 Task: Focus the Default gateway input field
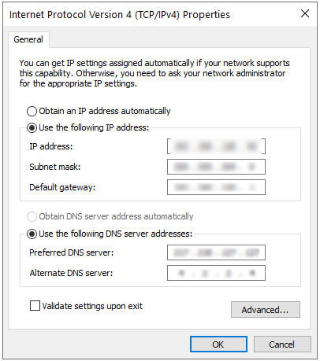coord(216,187)
